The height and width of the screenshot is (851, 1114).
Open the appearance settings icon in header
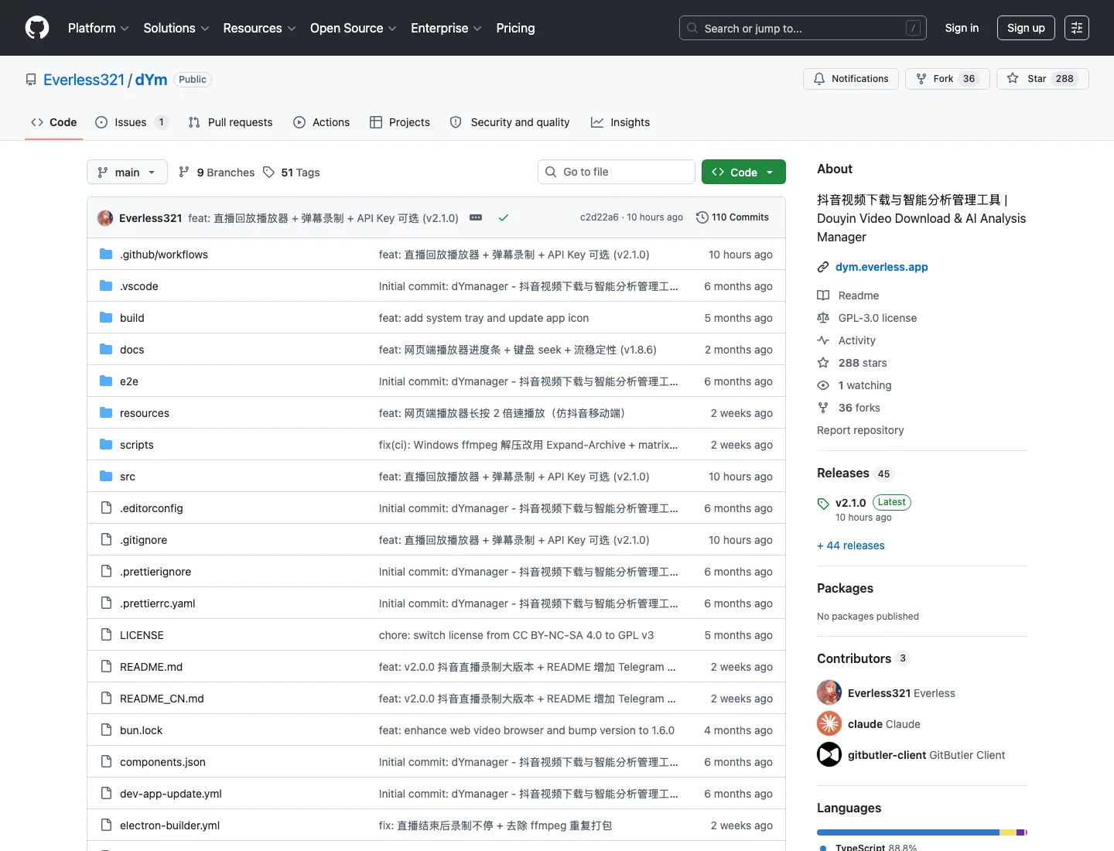(1077, 28)
